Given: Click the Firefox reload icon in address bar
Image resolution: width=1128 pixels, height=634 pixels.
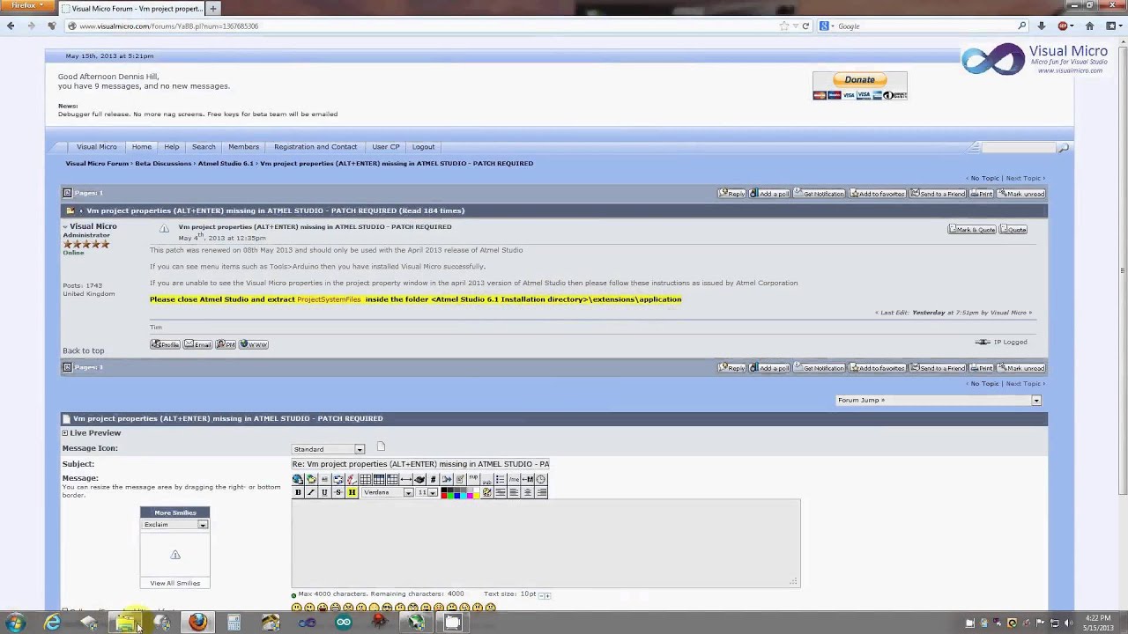Looking at the screenshot, I should 805,26.
